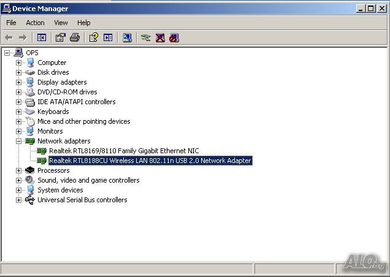Close the Device Manager window
This screenshot has height=277, width=390.
[x=382, y=9]
